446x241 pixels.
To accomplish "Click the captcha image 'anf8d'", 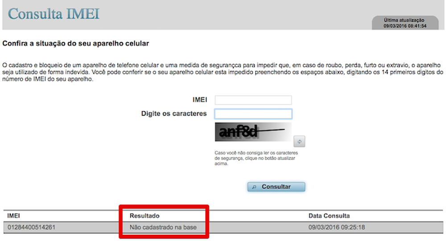I will (x=253, y=132).
